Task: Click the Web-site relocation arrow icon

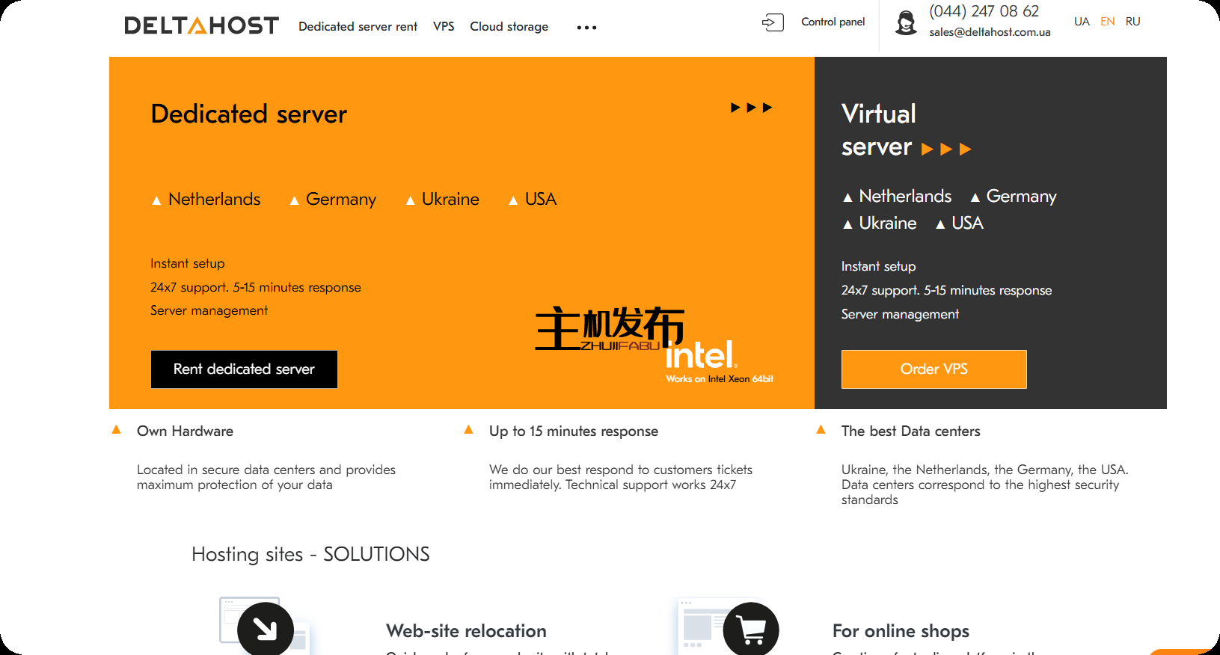Action: 265,629
